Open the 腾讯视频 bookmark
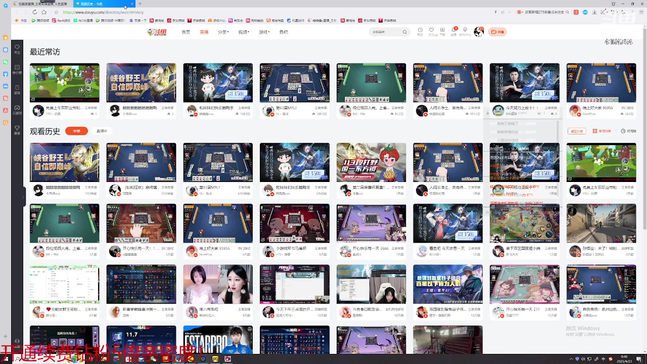 [x=40, y=21]
